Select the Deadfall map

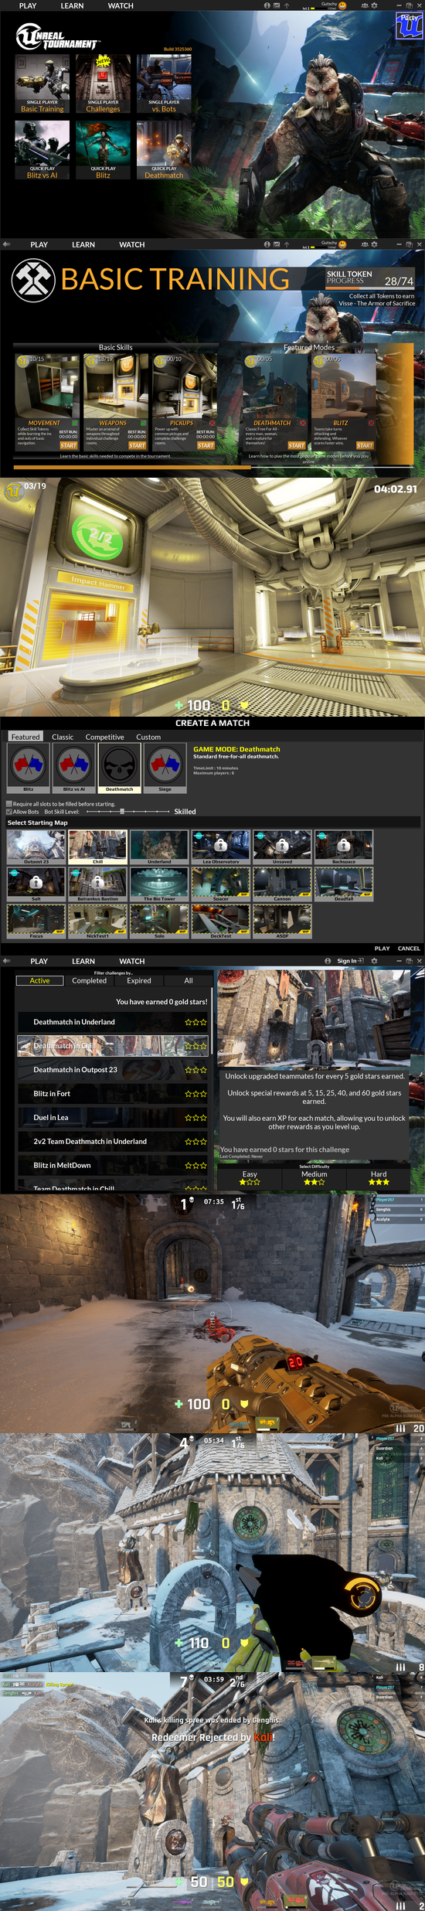coord(344,884)
